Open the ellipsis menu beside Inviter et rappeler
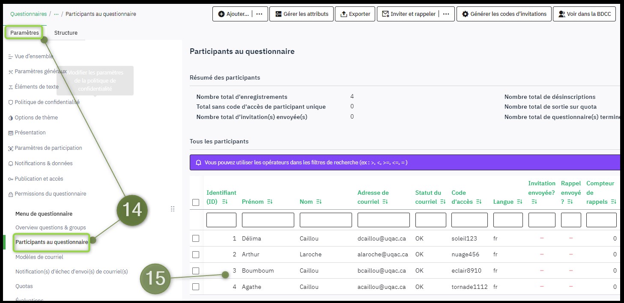The width and height of the screenshot is (624, 303). click(x=446, y=14)
